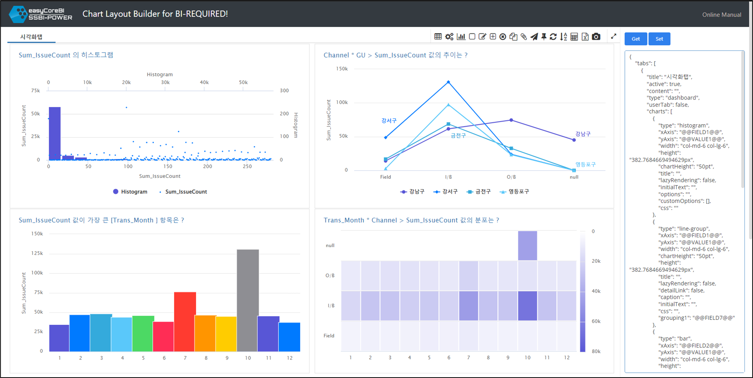The width and height of the screenshot is (753, 378).
Task: Toggle 강남구 series in line chart legend
Action: [x=412, y=191]
